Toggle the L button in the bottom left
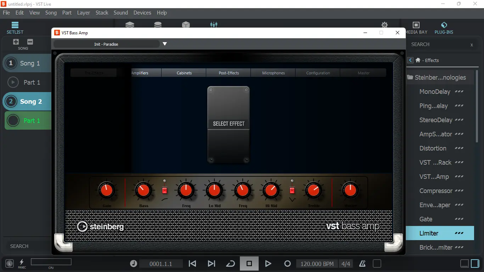The height and width of the screenshot is (272, 484). (x=10, y=263)
